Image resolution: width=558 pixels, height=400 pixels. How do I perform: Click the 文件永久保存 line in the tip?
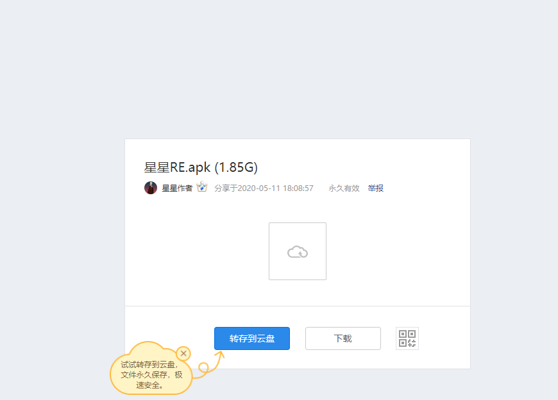(x=144, y=375)
